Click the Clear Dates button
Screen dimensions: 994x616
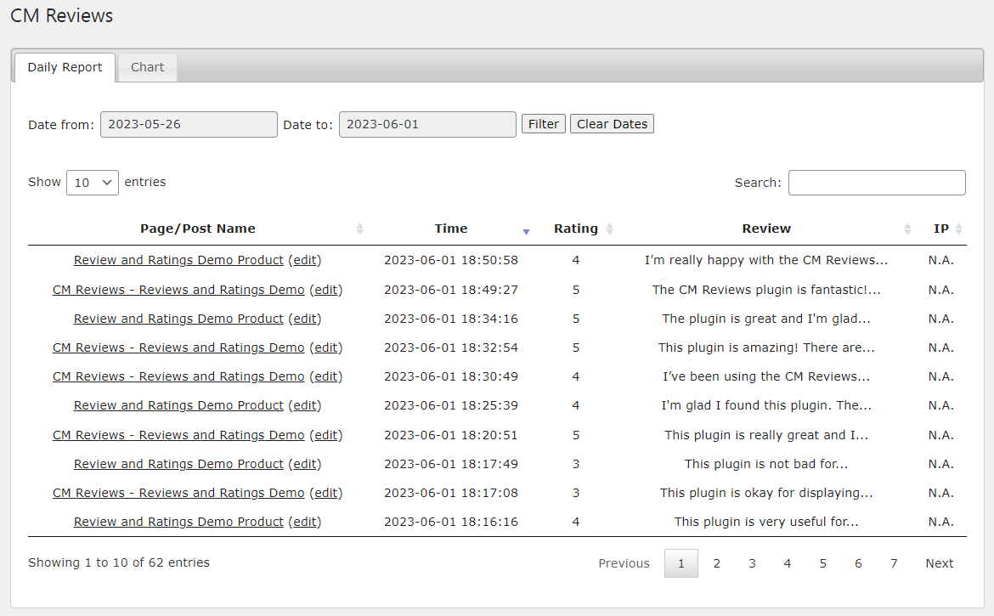pos(612,123)
